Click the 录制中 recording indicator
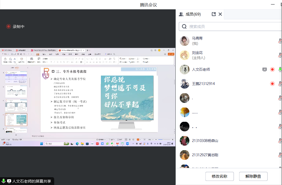 [x=16, y=26]
